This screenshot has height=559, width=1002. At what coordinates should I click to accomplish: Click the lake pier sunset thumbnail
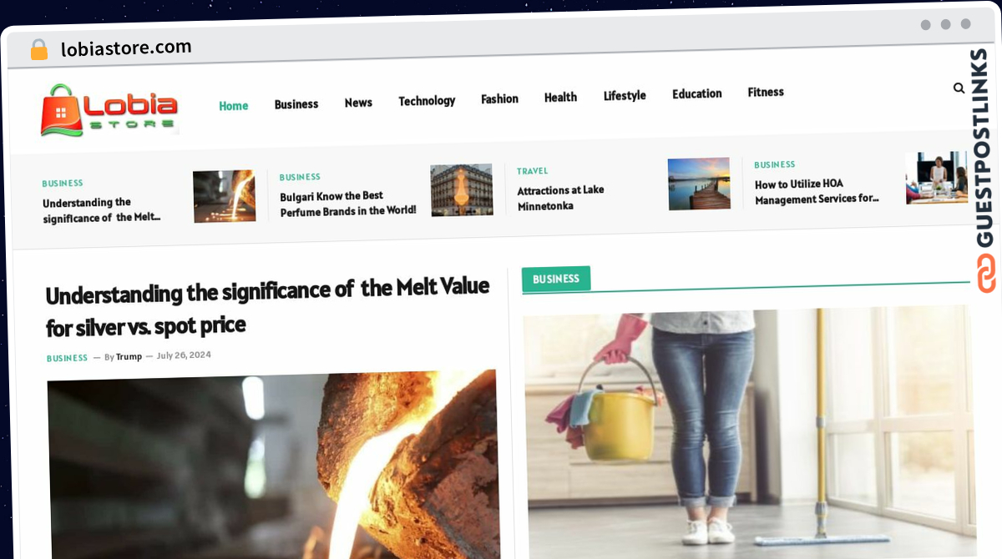point(699,184)
